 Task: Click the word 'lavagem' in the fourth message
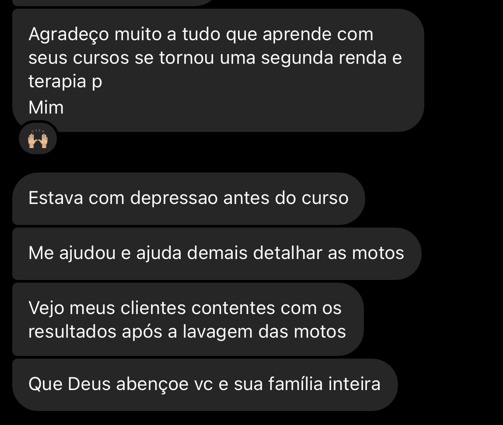point(217,332)
